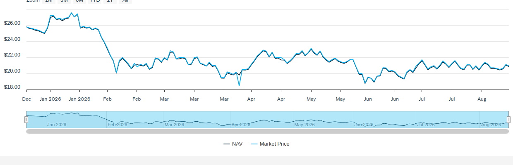Click Jul 2026 label in the navigator strip
The height and width of the screenshot is (165, 513).
point(426,125)
